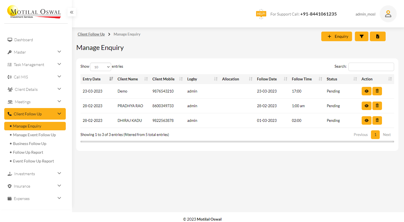Screen dimensions: 404x222
Task: Open Business Follow Up submenu item
Action: click(x=30, y=144)
